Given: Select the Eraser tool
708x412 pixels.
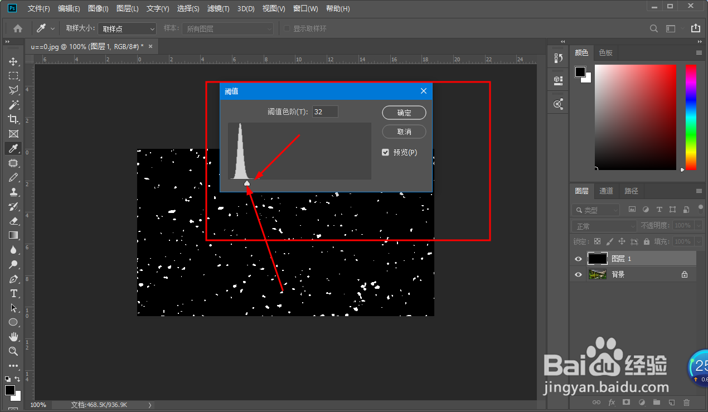Looking at the screenshot, I should 13,221.
